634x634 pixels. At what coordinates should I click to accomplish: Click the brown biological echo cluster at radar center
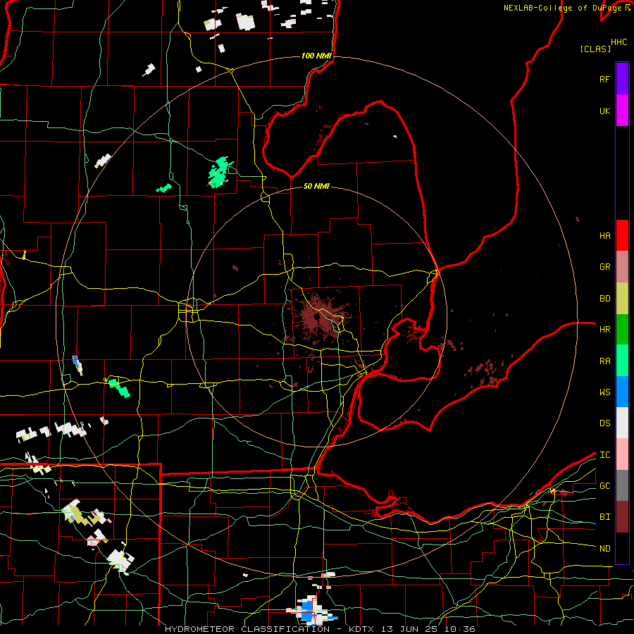pyautogui.click(x=318, y=318)
